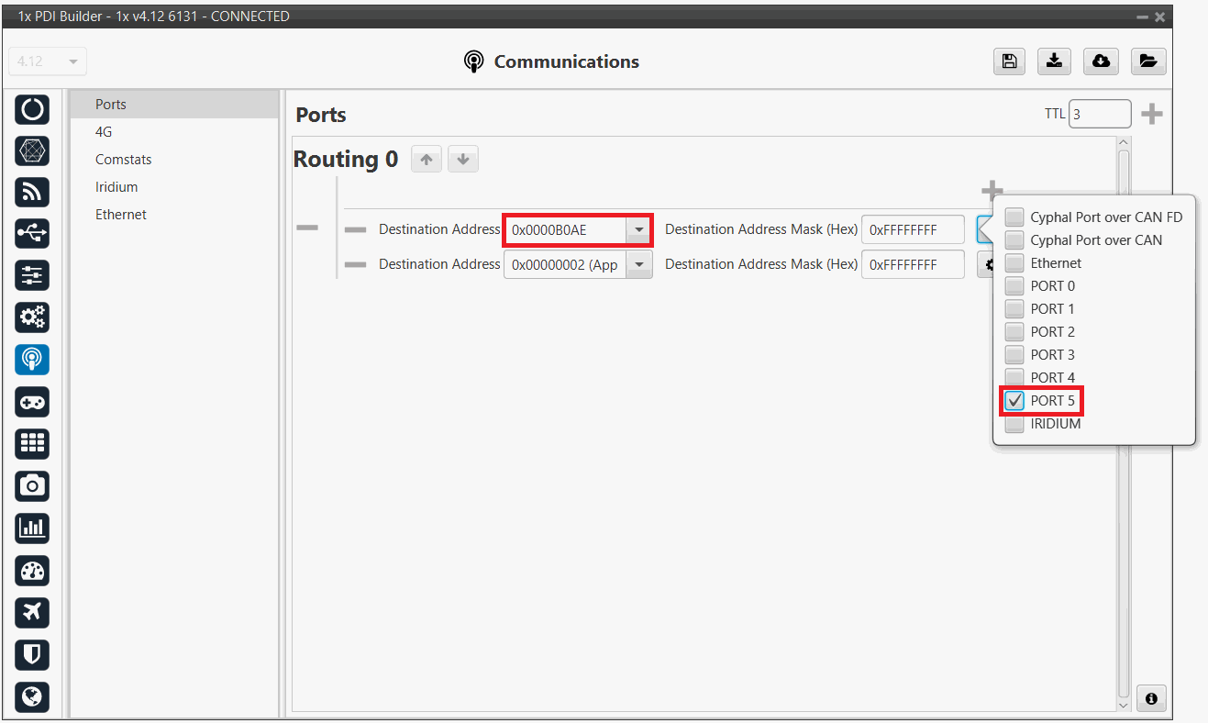1208x723 pixels.
Task: Check the Cyphal Port over CAN FD option
Action: 1014,217
